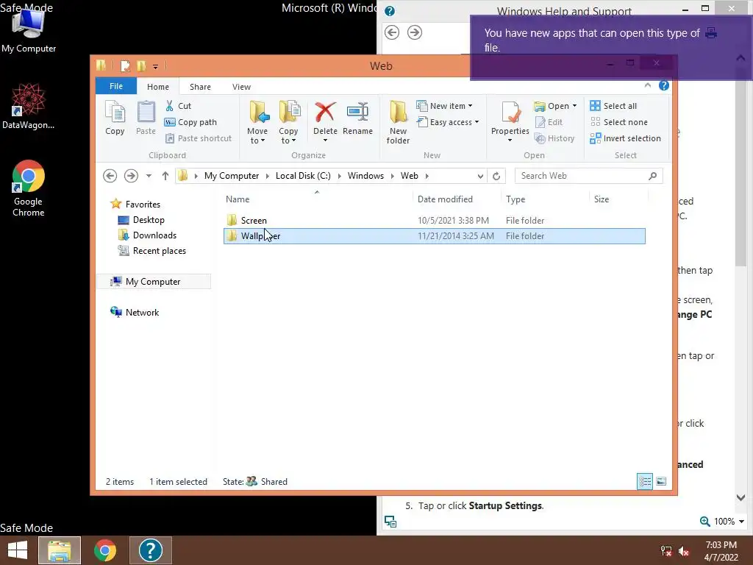Click the Copy icon in the Clipboard group
This screenshot has height=565, width=753.
[x=115, y=118]
